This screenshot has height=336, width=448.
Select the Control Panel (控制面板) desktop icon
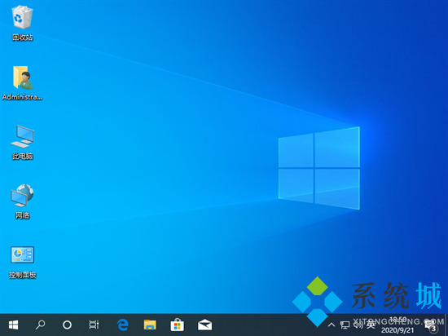pos(22,263)
